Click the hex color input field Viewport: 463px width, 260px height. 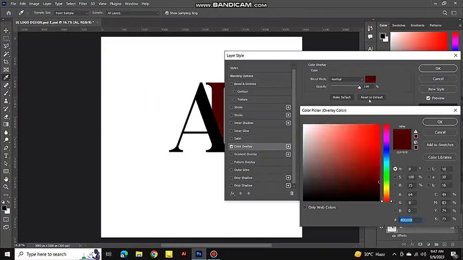[411, 220]
